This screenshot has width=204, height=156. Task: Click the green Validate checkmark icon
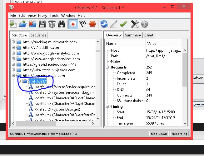point(123,24)
